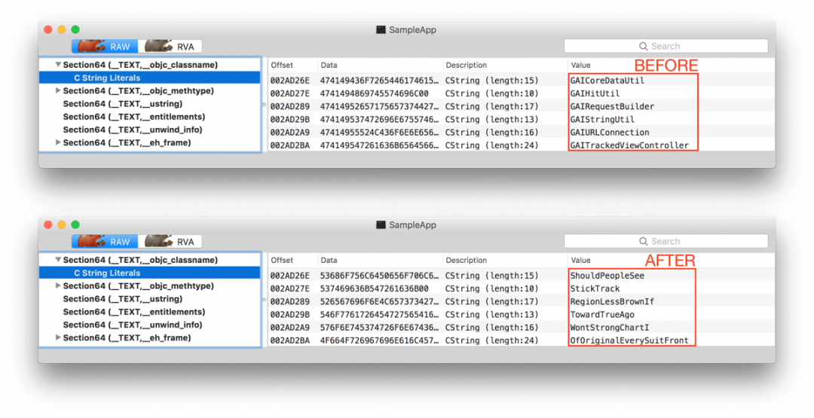814x418 pixels.
Task: Zoom the top SampleApp window with green button
Action: pos(75,29)
